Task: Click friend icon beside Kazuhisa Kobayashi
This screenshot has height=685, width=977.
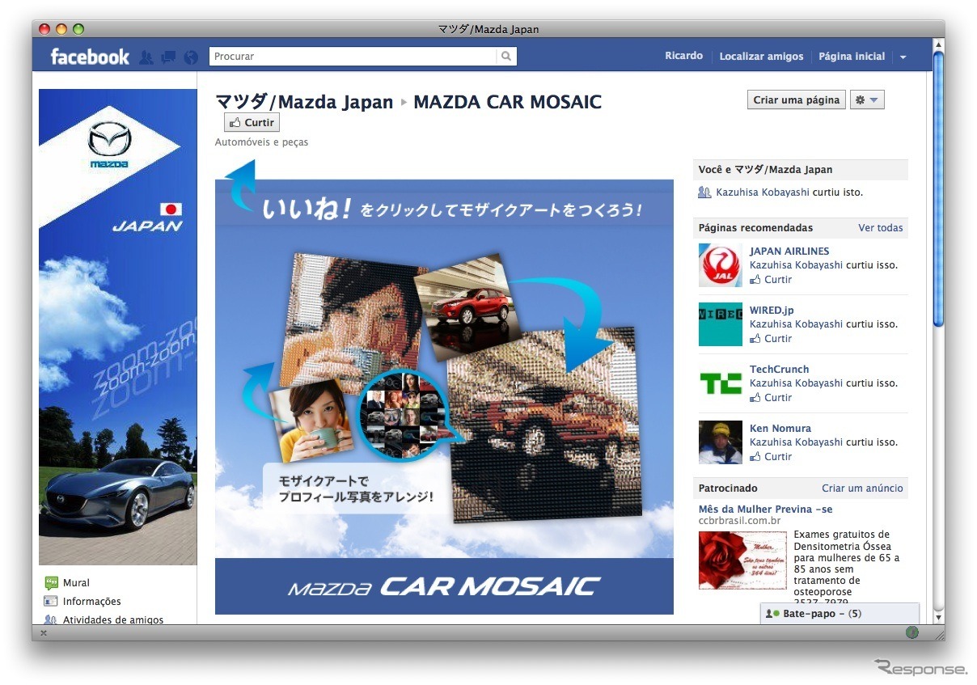Action: 704,192
